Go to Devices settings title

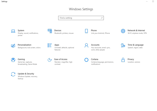click(58, 31)
